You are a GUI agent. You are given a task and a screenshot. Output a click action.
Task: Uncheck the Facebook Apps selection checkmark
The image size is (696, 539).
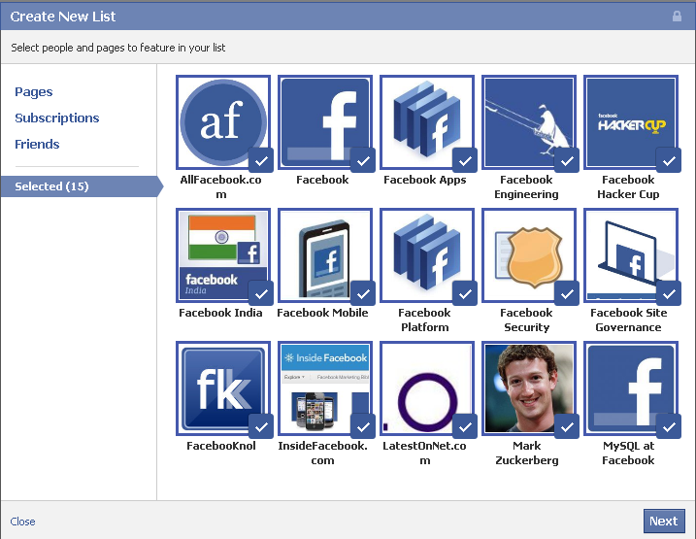coord(465,160)
